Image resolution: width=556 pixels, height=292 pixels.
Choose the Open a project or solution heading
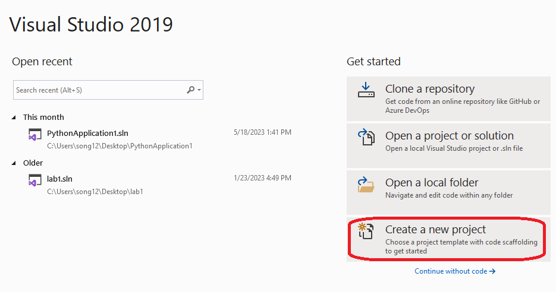click(450, 135)
